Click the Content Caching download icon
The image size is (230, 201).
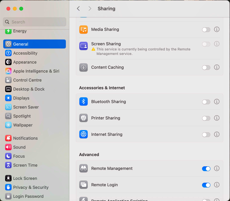[84, 67]
